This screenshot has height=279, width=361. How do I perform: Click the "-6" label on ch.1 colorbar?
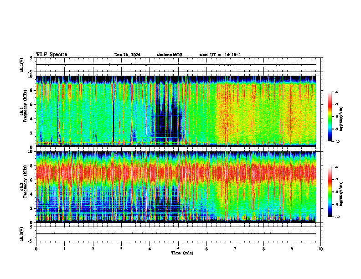(336, 92)
